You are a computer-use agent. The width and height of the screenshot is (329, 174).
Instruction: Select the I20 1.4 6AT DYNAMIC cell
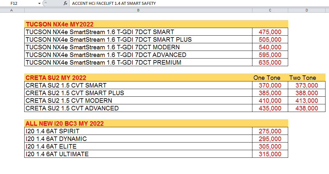[x=138, y=139]
